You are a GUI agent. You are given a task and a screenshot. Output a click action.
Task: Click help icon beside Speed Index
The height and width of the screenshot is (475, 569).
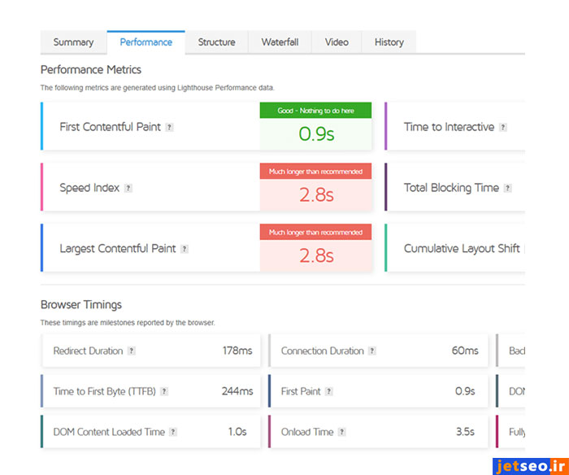128,189
